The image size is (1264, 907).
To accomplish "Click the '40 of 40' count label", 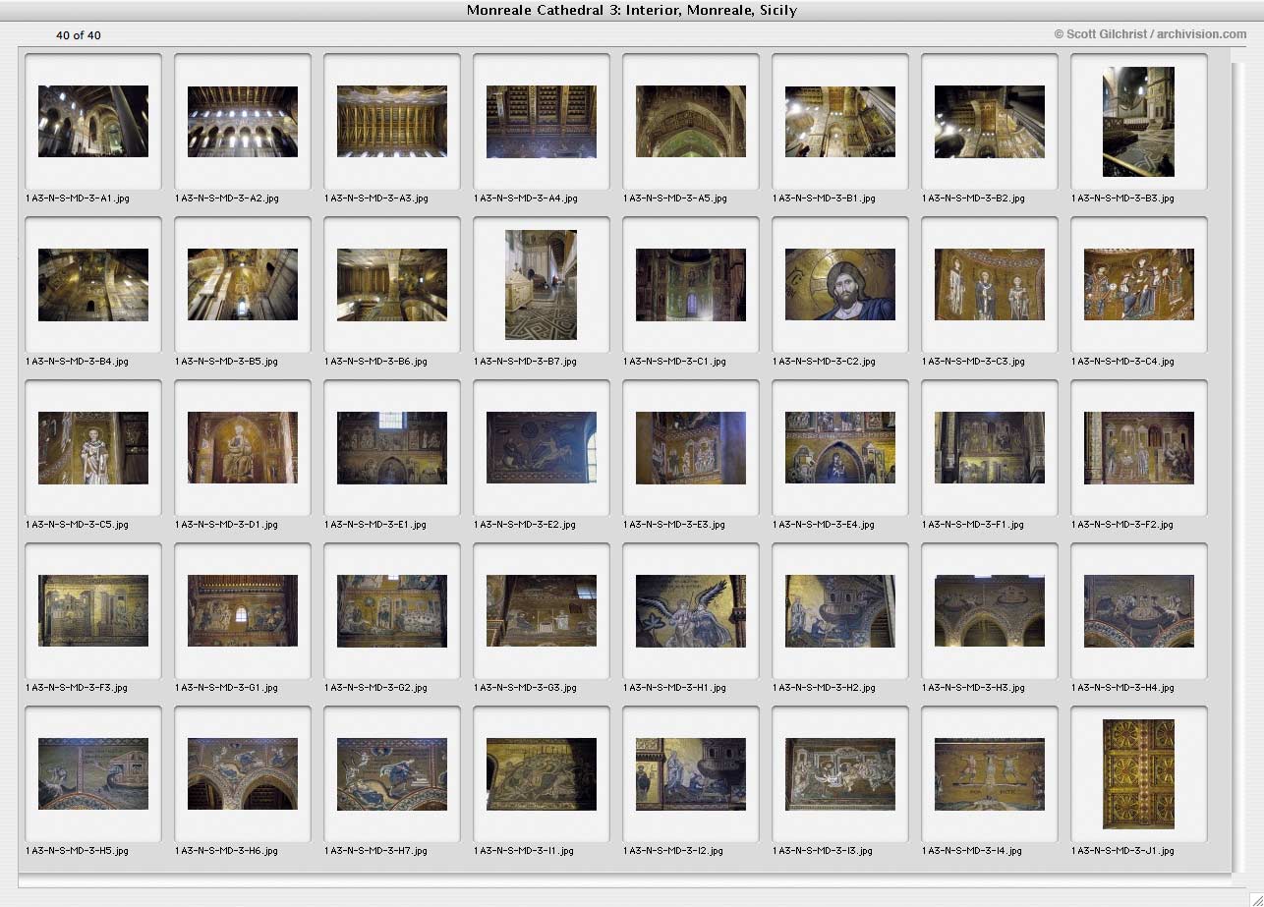I will [79, 35].
